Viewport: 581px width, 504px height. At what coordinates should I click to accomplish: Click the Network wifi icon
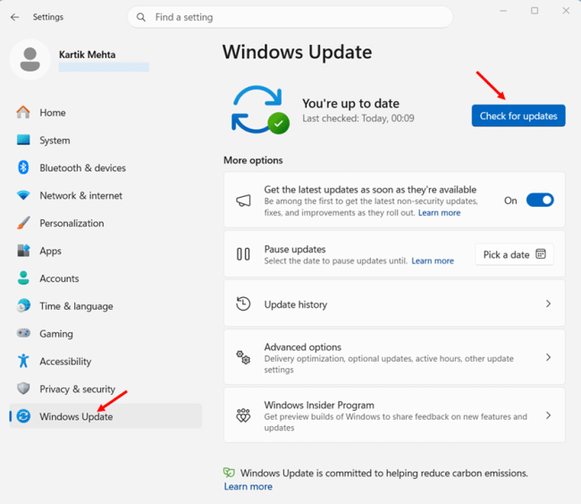pyautogui.click(x=23, y=195)
